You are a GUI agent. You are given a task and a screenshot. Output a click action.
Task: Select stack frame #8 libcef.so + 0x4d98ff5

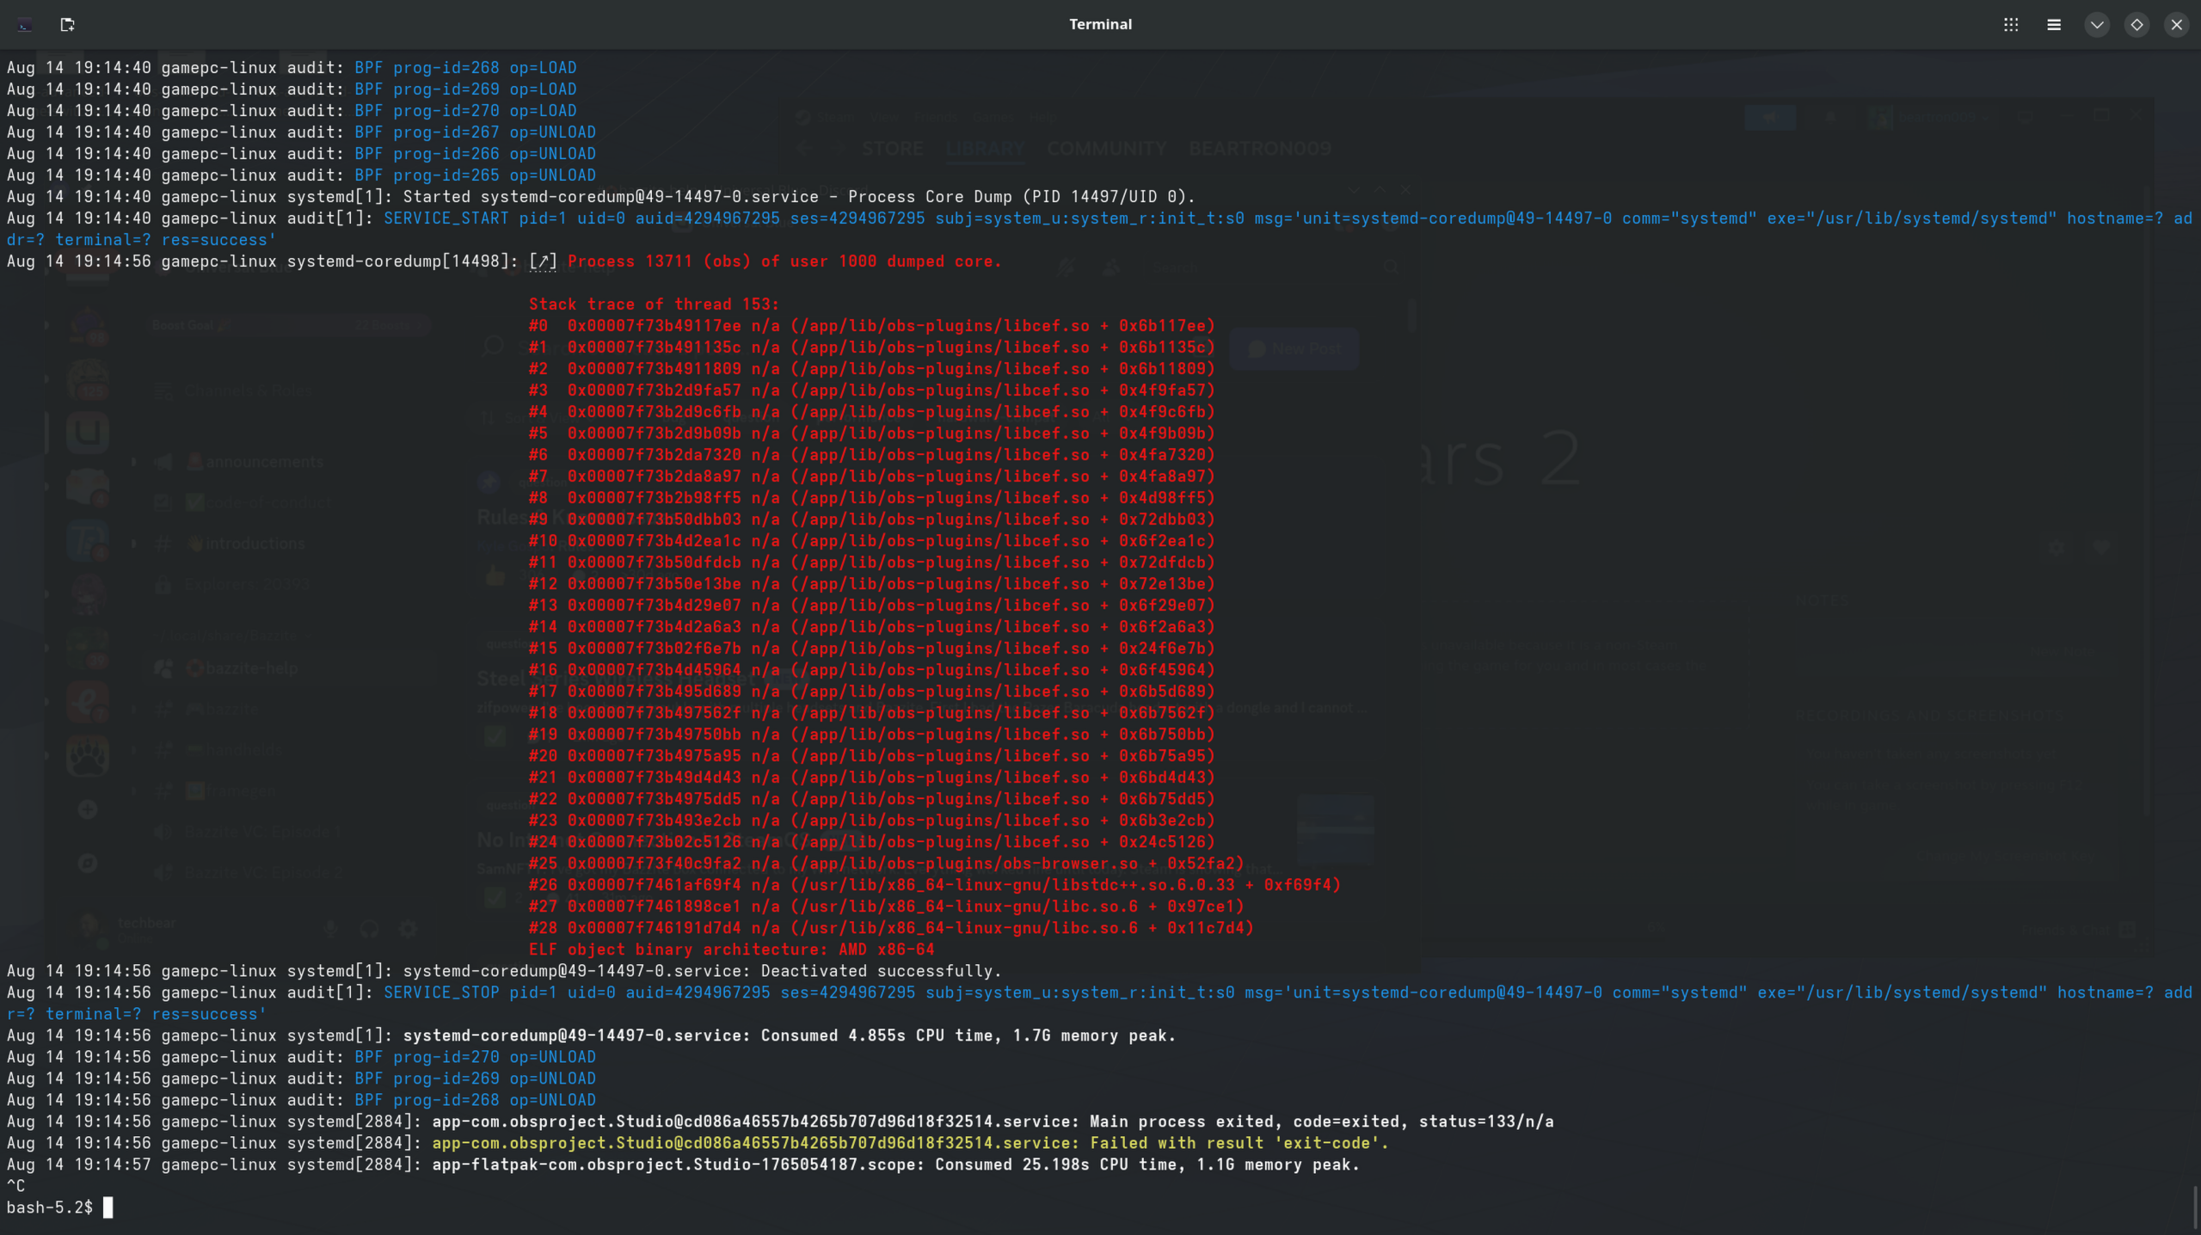click(x=871, y=498)
